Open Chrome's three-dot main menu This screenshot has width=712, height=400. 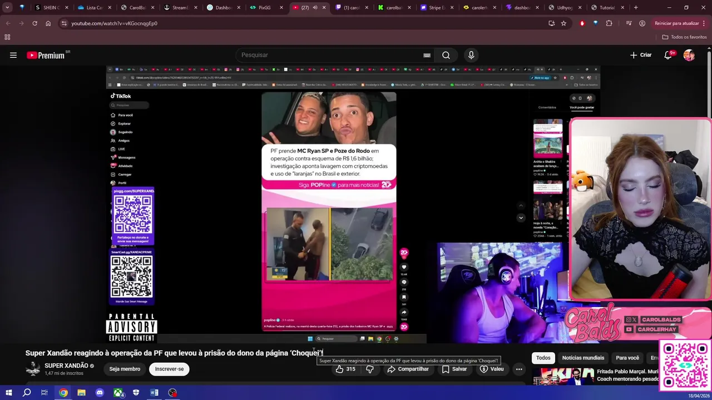704,23
